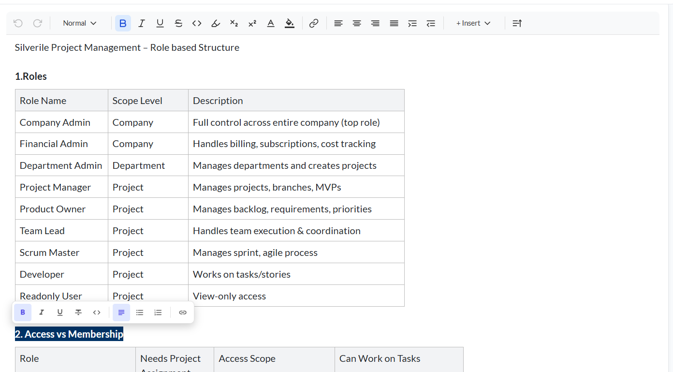Create bullet list from floating toolbar
Image resolution: width=673 pixels, height=372 pixels.
coord(140,312)
